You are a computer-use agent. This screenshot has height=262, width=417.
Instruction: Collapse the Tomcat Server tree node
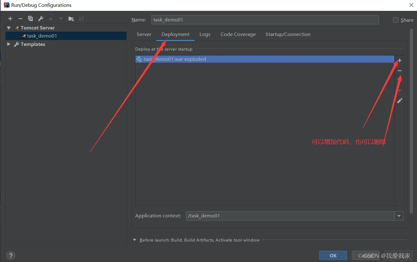click(9, 28)
